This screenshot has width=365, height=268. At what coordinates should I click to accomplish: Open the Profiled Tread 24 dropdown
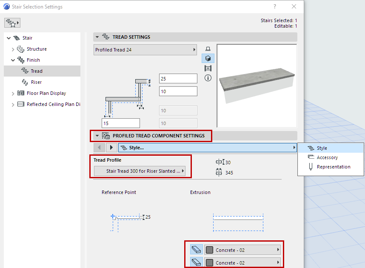coord(145,50)
